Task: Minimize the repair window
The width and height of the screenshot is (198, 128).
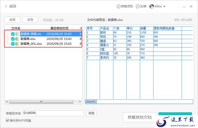Action: (184, 7)
